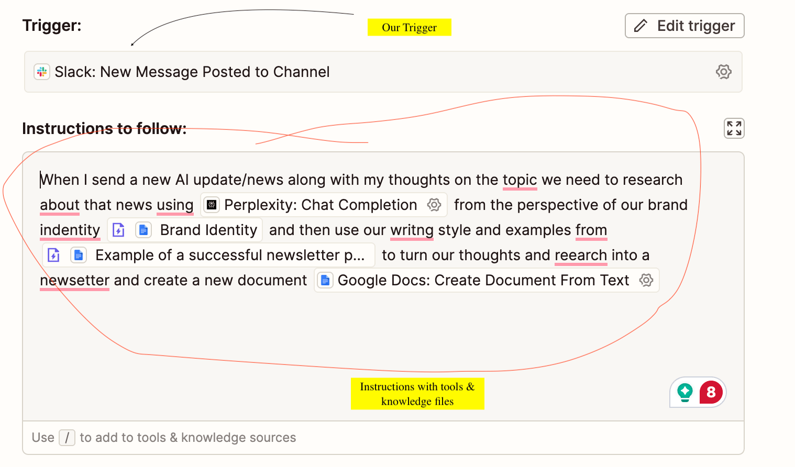Click the Google Docs icon beside Example newsletter
This screenshot has height=467, width=795.
coord(79,255)
